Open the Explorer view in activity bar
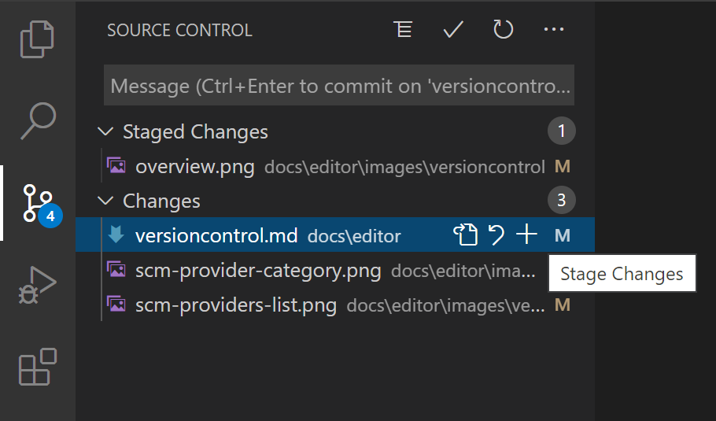 tap(38, 39)
